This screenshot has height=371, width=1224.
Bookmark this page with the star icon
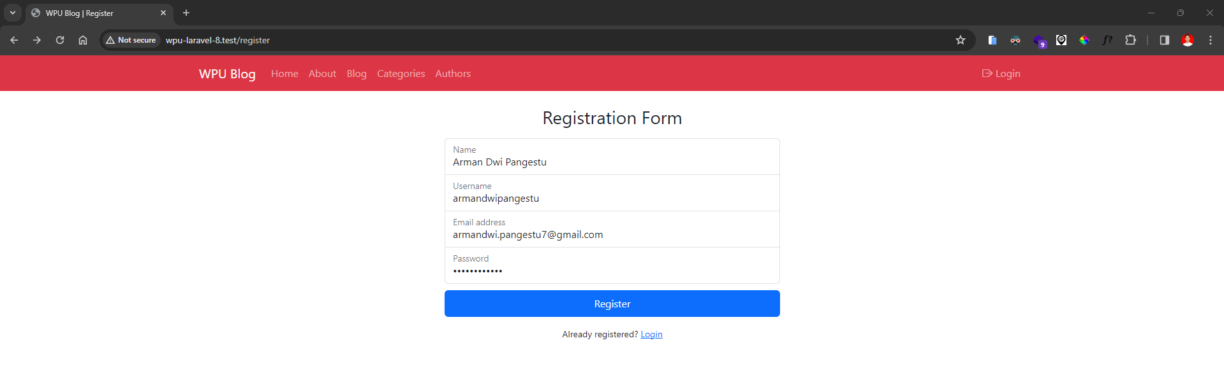[x=961, y=40]
